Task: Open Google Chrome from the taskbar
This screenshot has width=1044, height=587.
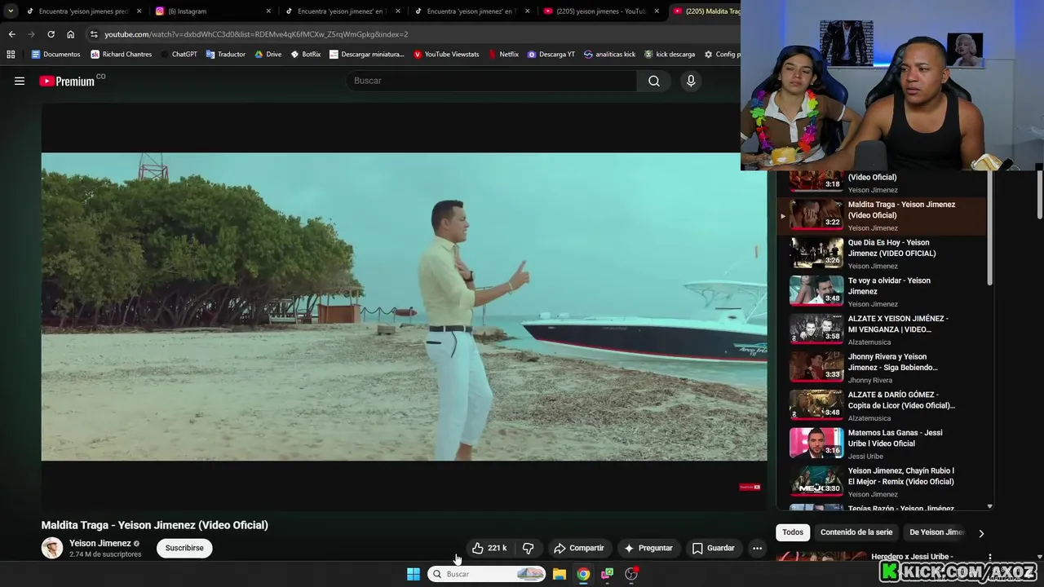Action: pyautogui.click(x=583, y=574)
